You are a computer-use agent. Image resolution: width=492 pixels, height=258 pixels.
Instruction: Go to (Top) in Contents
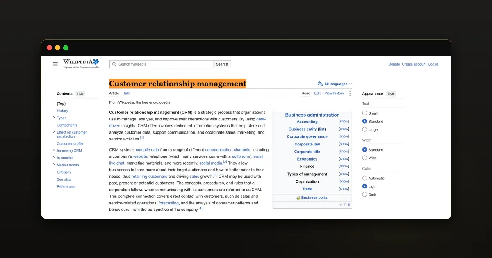[61, 104]
